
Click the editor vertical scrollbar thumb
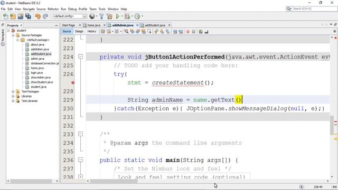click(332, 125)
